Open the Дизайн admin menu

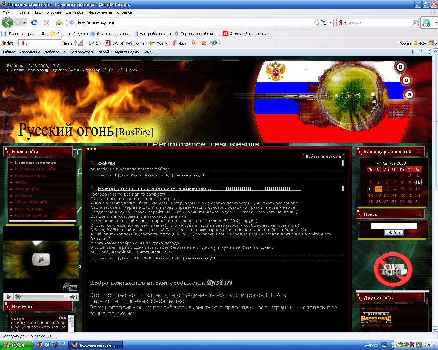click(x=105, y=52)
